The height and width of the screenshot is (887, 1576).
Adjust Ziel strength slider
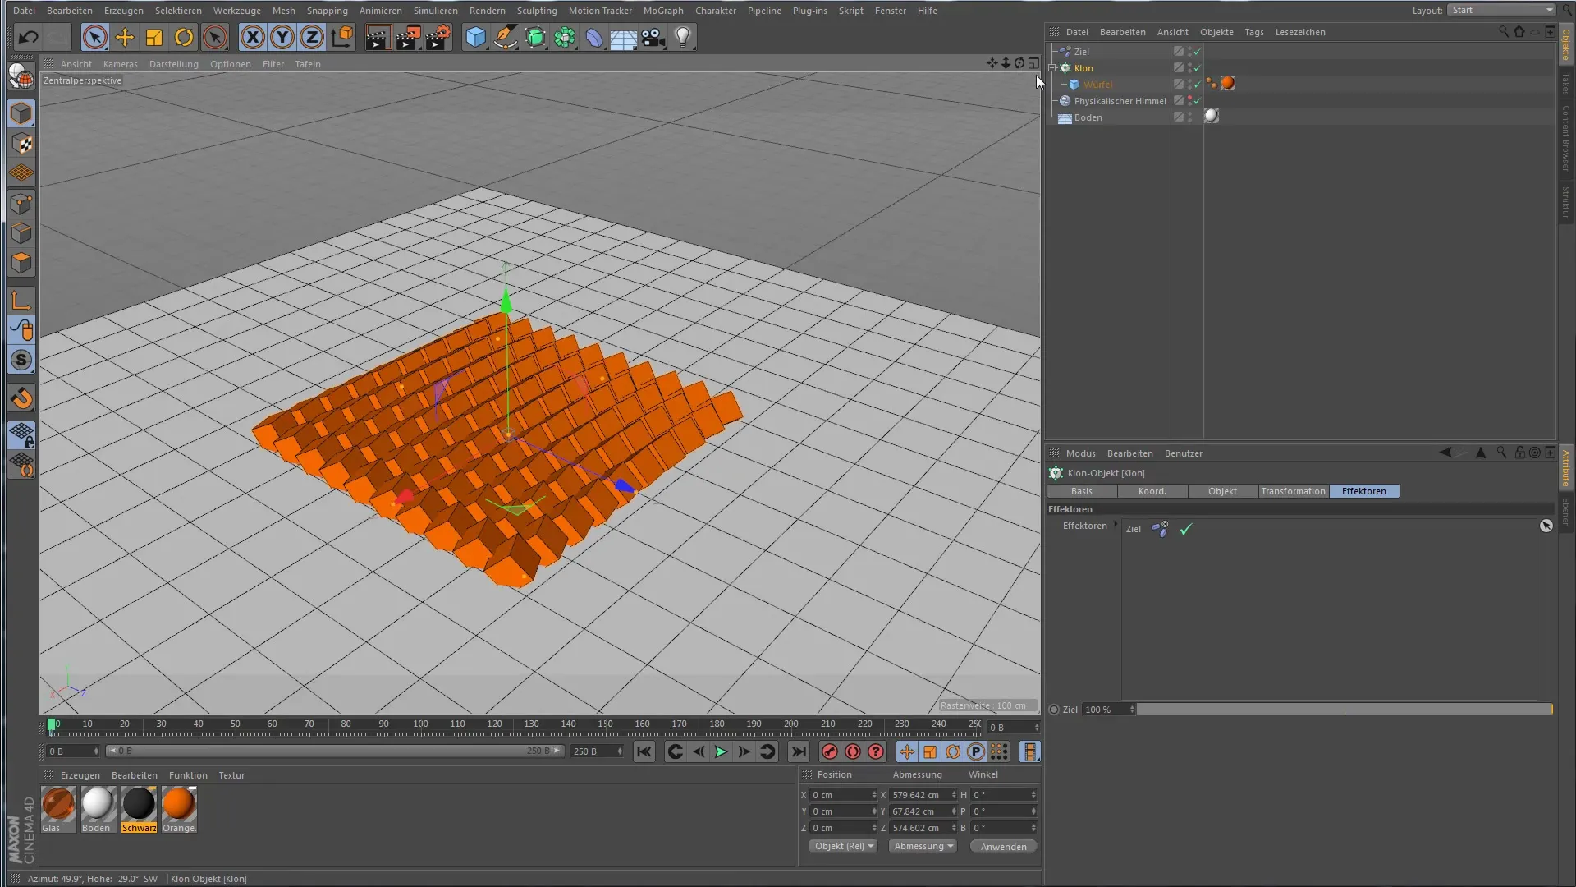coord(1345,709)
